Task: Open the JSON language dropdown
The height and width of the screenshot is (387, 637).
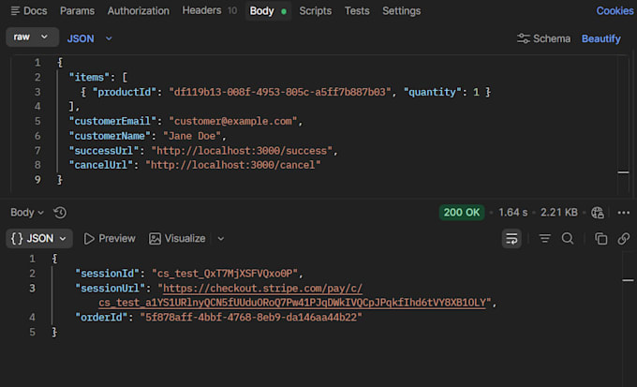Action: pyautogui.click(x=89, y=38)
